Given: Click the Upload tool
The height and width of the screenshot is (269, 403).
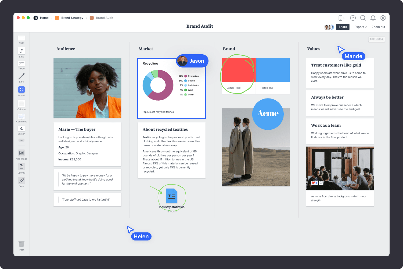Looking at the screenshot, I should click(21, 167).
